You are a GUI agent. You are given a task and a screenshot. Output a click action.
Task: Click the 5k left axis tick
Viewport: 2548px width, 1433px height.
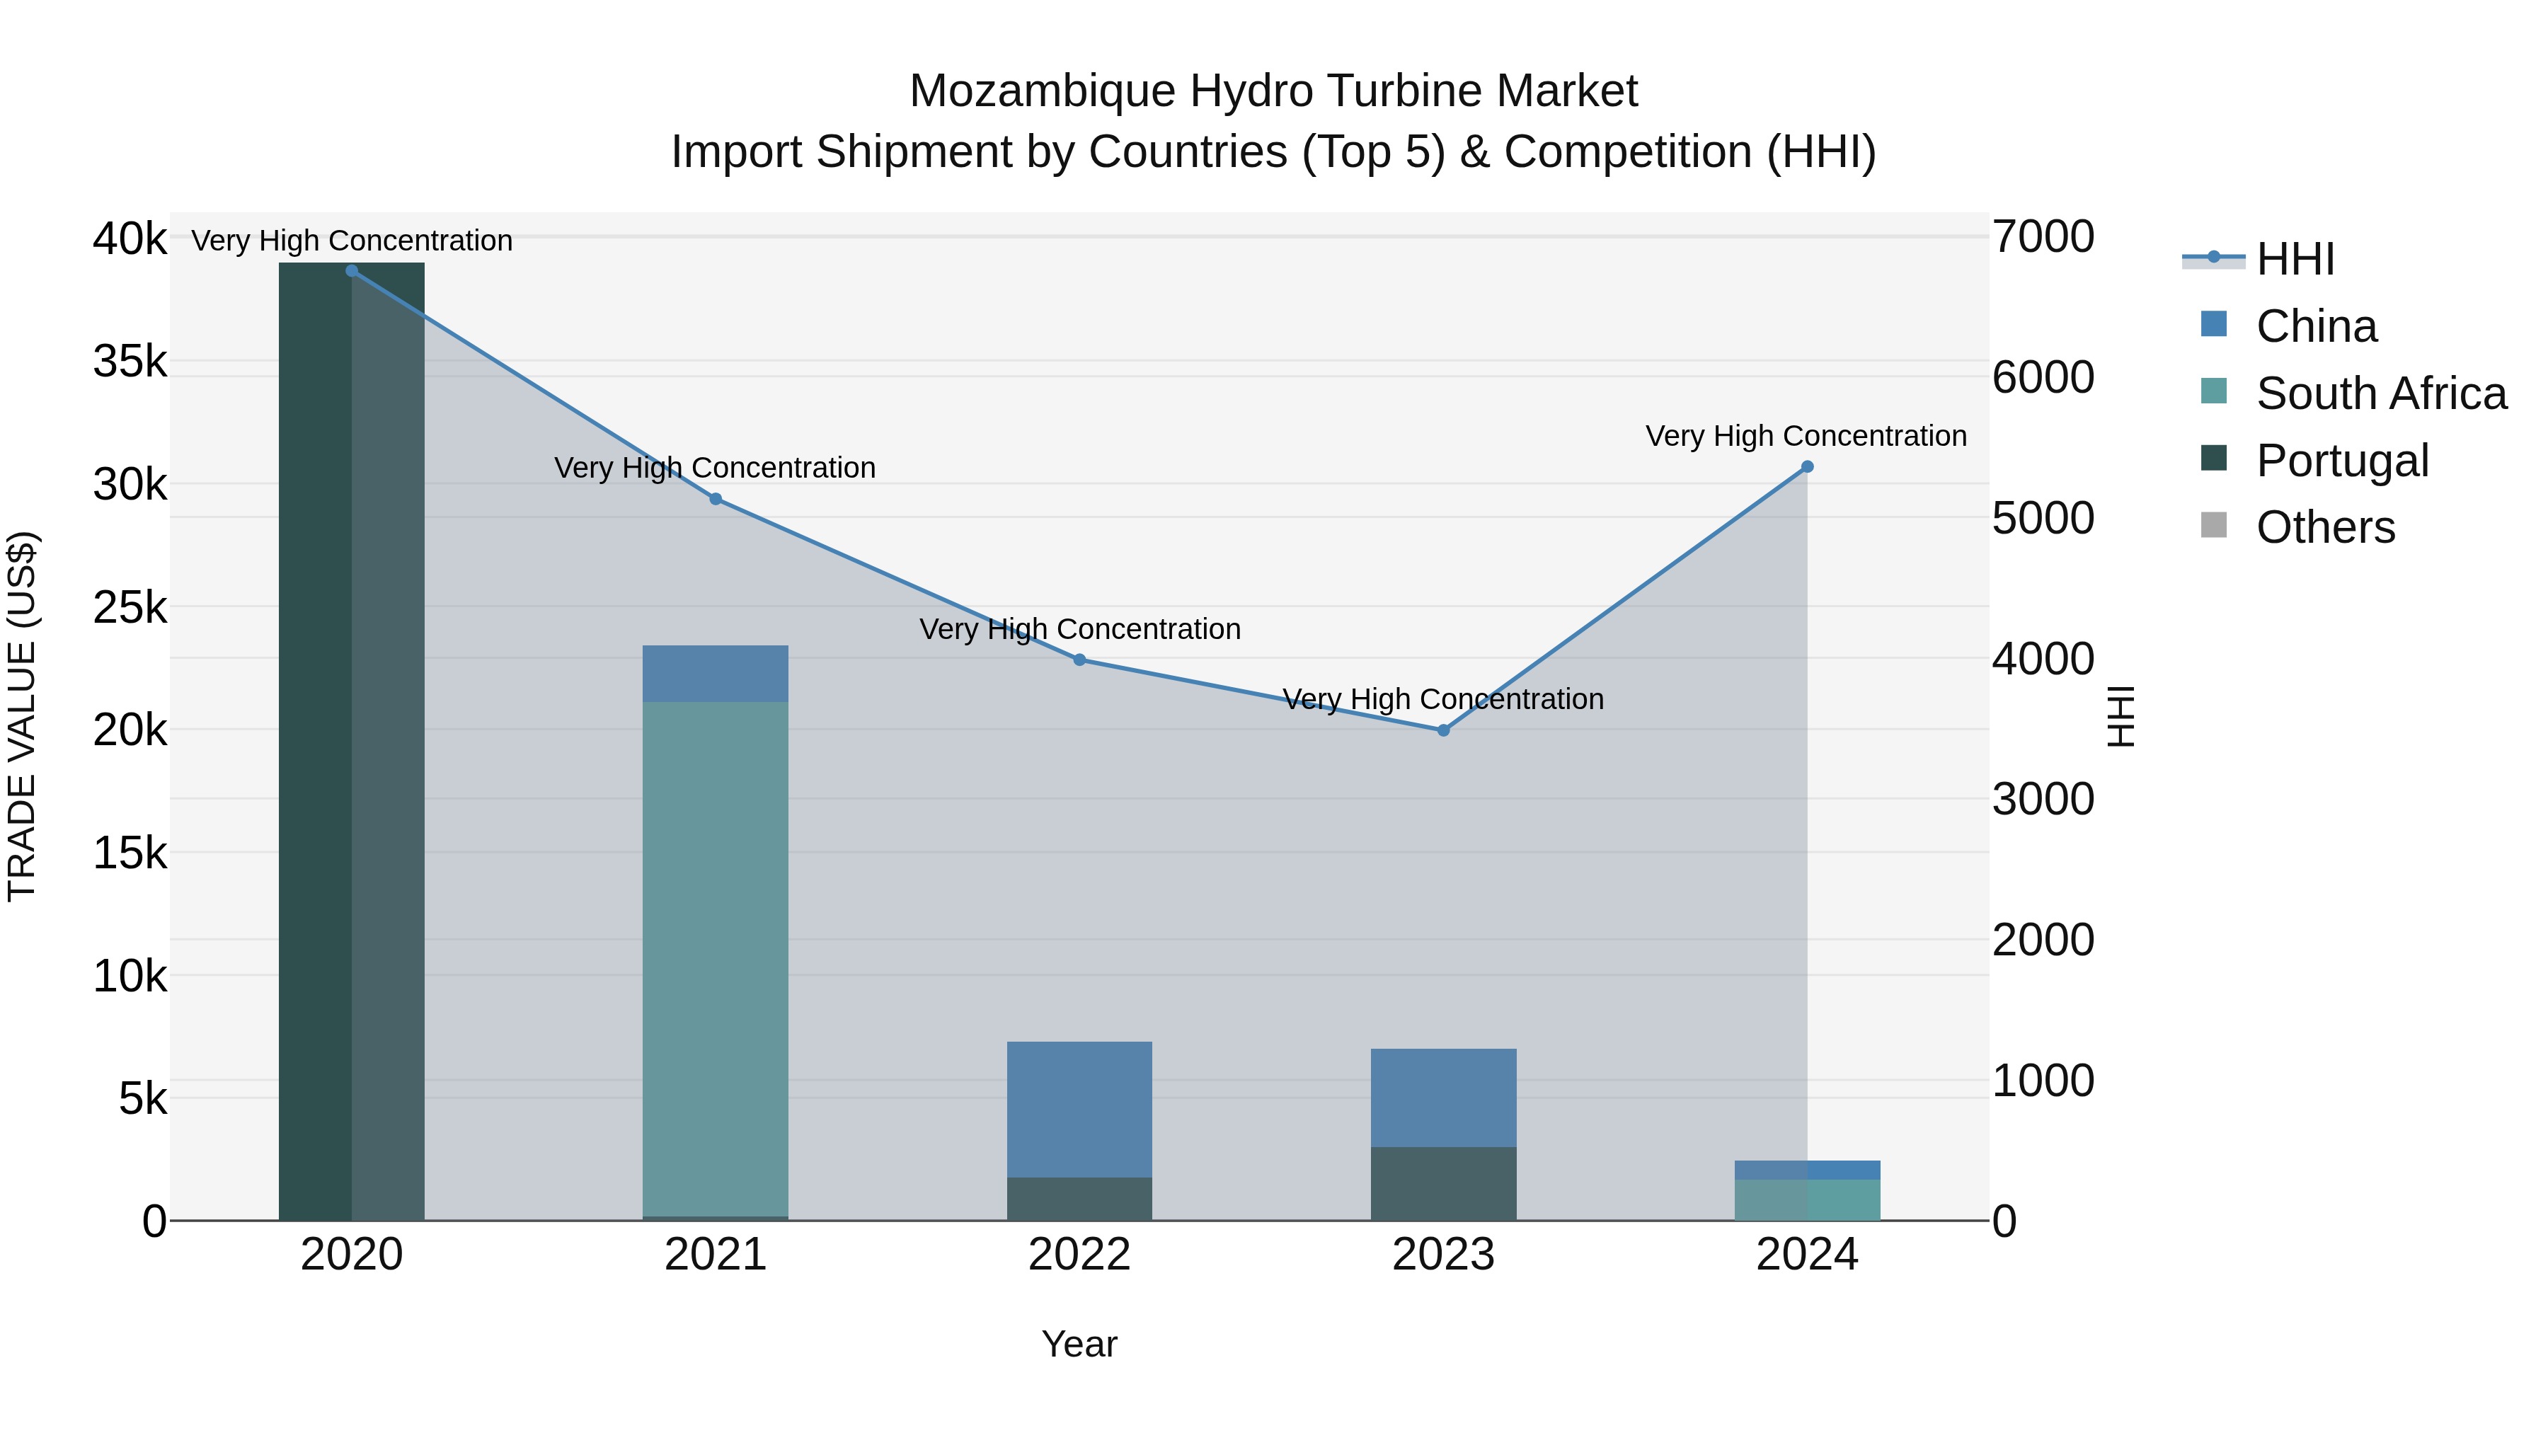coord(144,1100)
